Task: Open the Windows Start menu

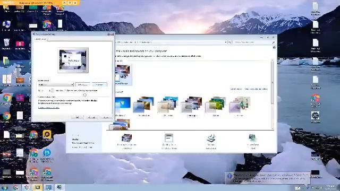Action: pos(5,187)
